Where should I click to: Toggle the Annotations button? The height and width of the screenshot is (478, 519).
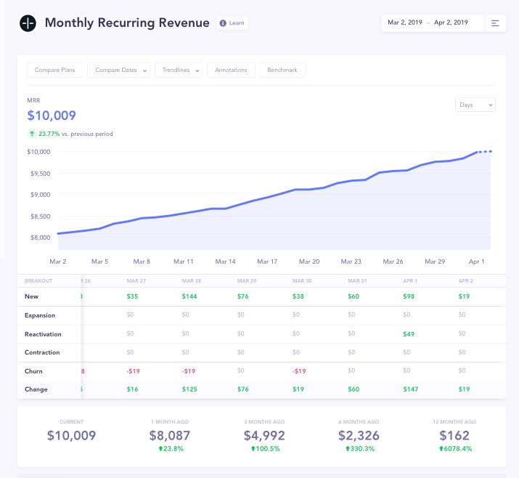point(231,70)
